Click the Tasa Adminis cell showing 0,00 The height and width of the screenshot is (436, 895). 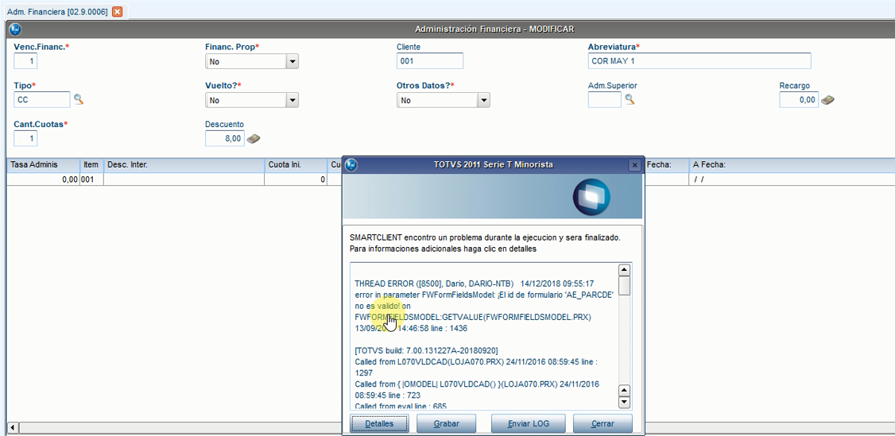tap(43, 179)
